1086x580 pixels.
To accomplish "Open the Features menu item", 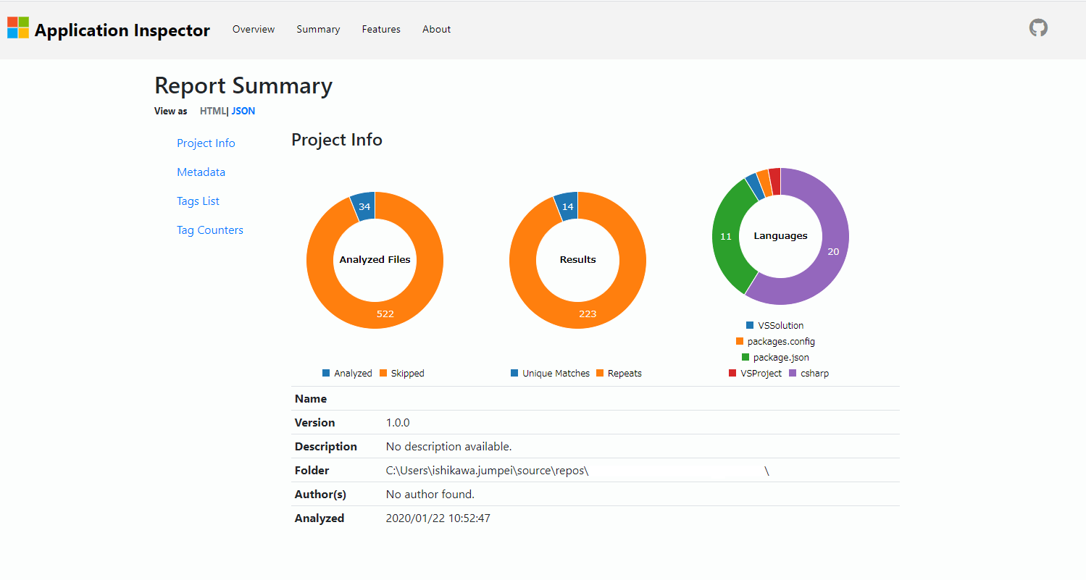I will 381,30.
